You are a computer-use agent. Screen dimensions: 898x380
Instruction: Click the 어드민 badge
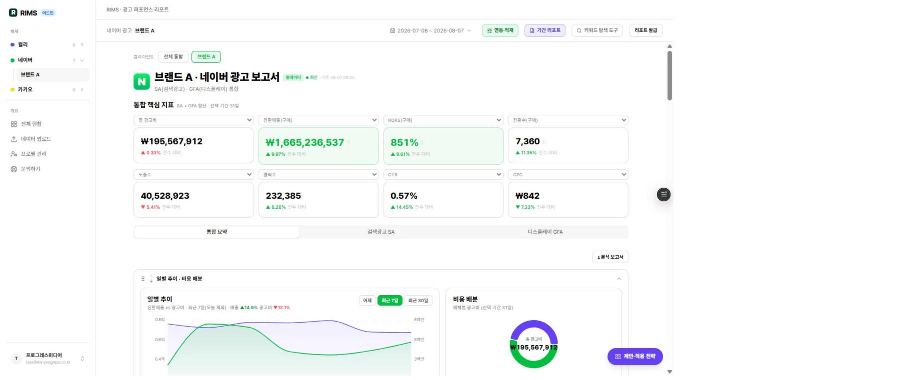[x=48, y=13]
